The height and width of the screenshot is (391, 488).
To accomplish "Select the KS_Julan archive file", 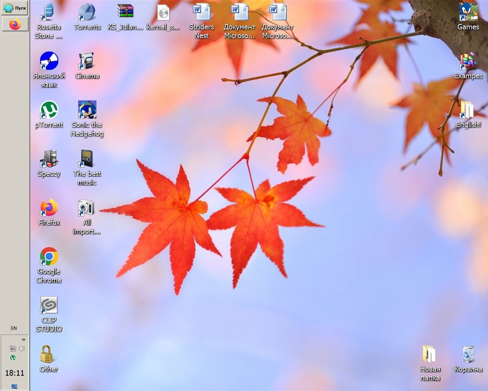I will coord(125,12).
